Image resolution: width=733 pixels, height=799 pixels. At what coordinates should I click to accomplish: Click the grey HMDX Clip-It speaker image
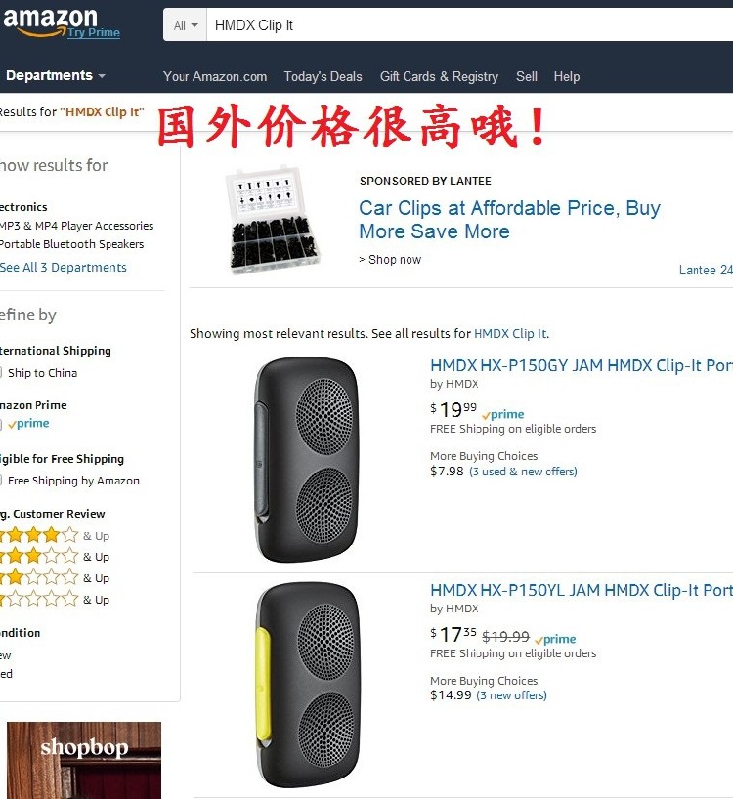tap(304, 459)
